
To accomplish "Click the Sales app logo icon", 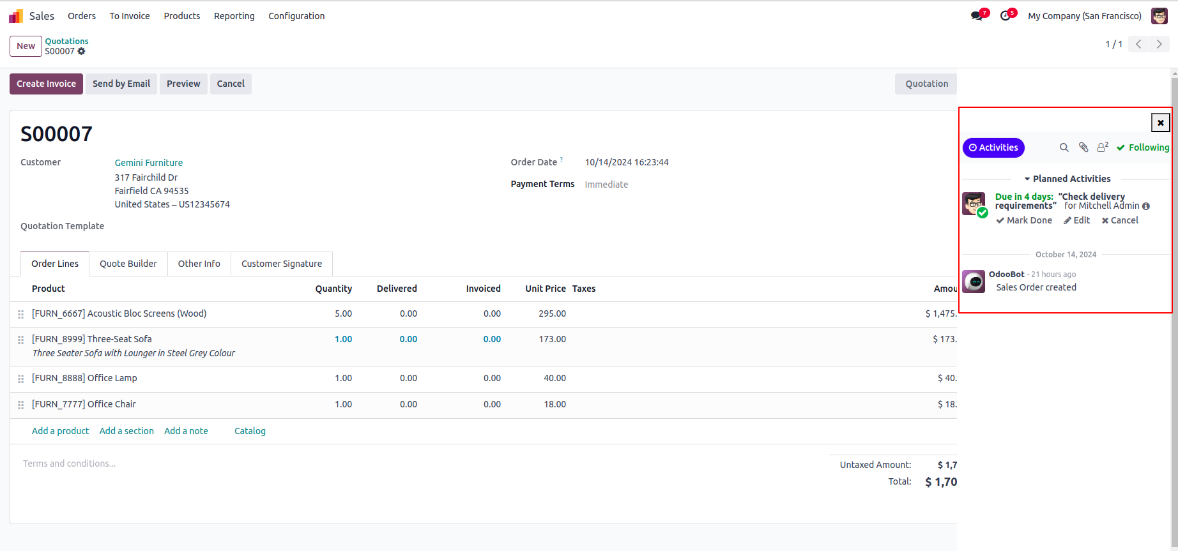I will pyautogui.click(x=16, y=16).
